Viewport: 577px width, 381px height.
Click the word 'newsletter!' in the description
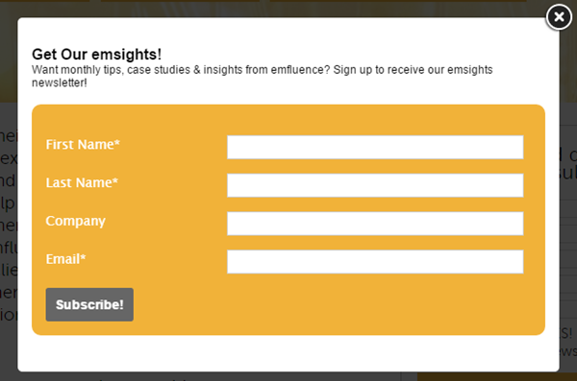60,83
